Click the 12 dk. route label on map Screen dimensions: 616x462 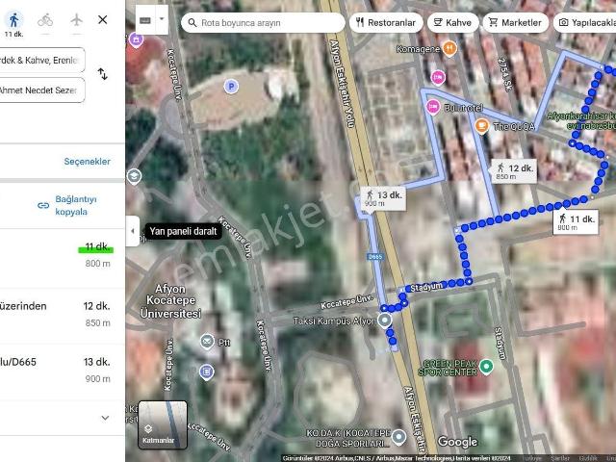coord(515,171)
